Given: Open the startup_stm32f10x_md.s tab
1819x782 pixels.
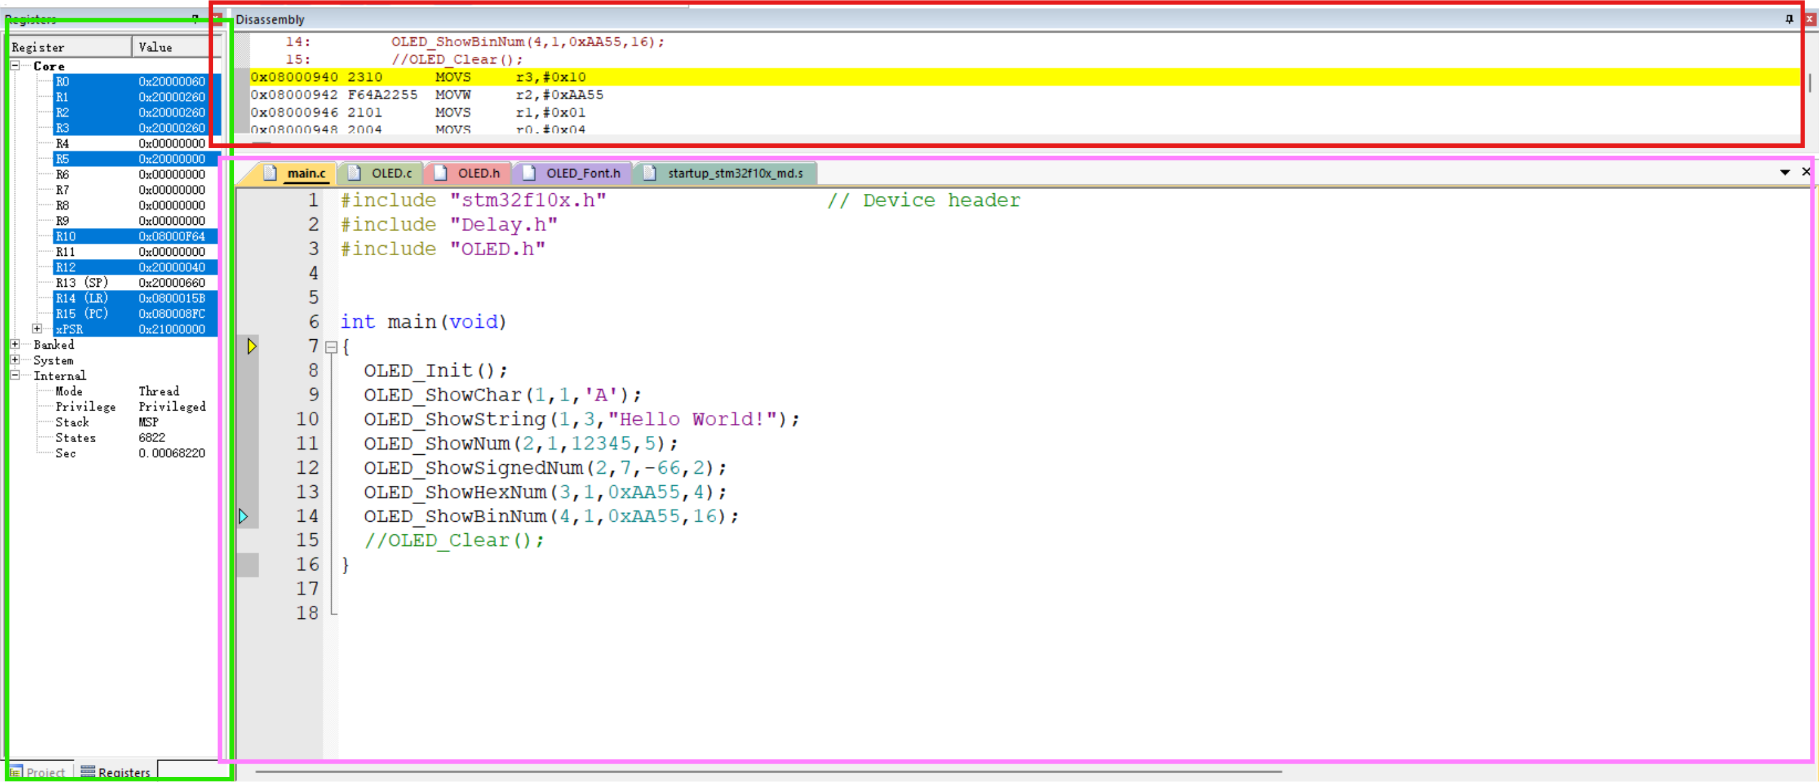Looking at the screenshot, I should tap(734, 173).
